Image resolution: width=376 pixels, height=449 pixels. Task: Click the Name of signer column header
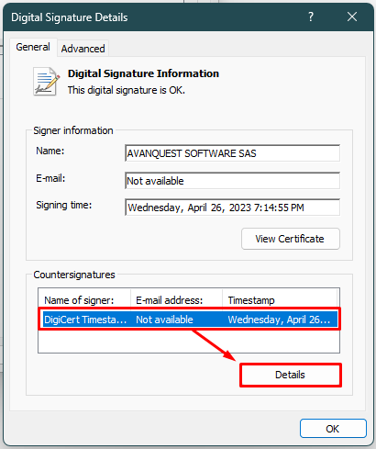tap(84, 300)
